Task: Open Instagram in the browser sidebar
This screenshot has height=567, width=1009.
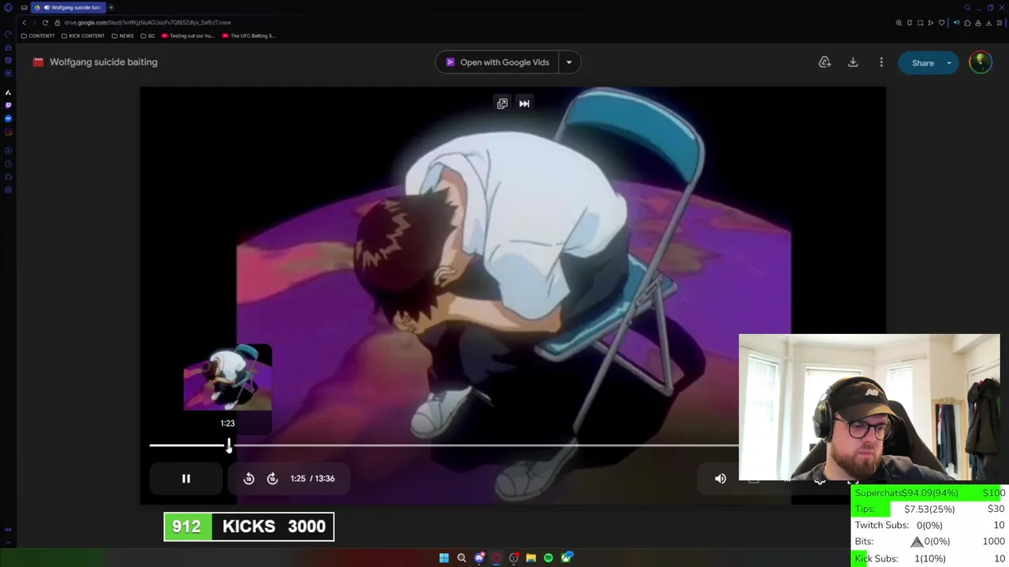Action: (8, 132)
